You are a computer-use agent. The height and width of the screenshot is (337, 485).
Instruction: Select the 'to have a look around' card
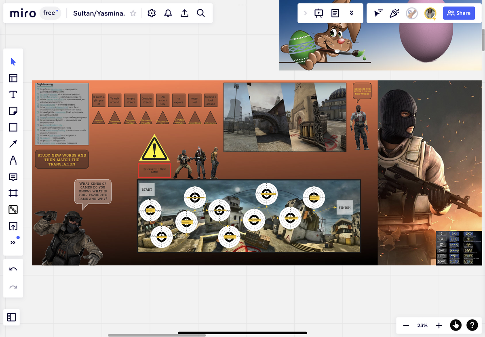pos(211,100)
